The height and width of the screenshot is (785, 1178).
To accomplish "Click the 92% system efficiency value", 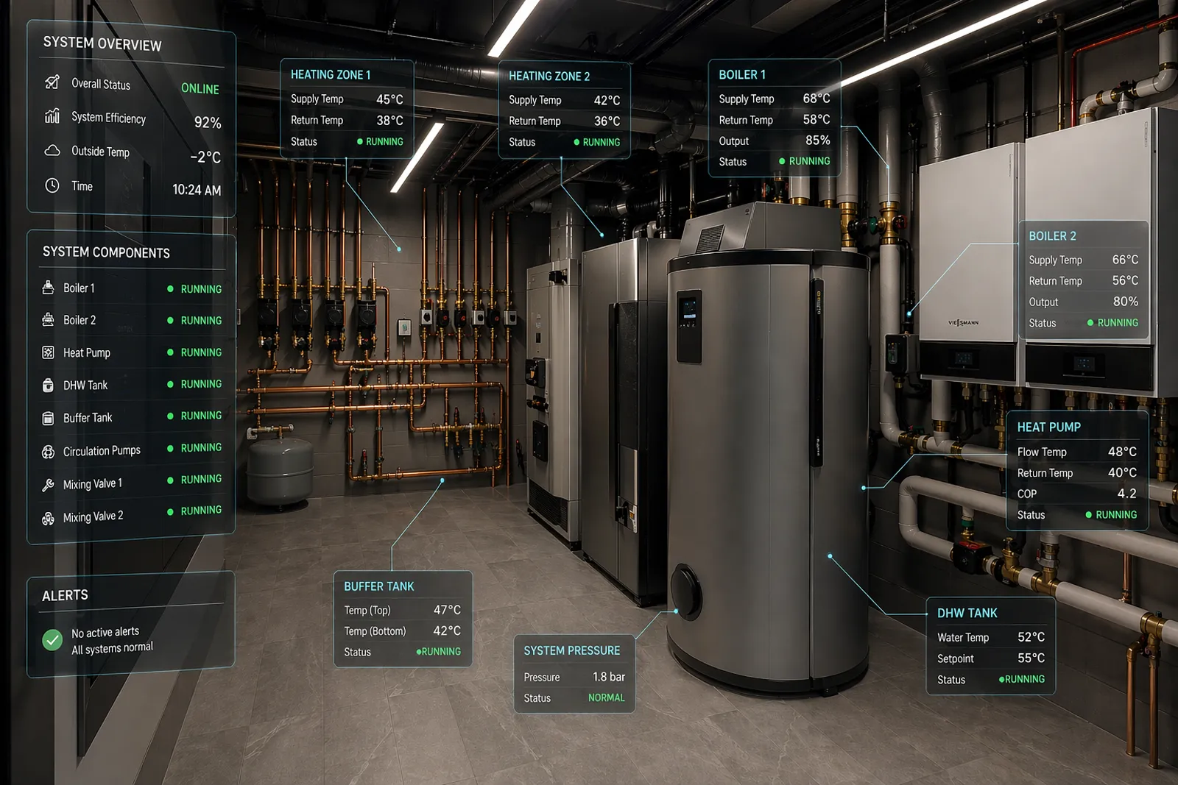I will pyautogui.click(x=208, y=122).
